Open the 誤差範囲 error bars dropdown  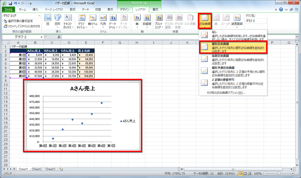(237, 22)
